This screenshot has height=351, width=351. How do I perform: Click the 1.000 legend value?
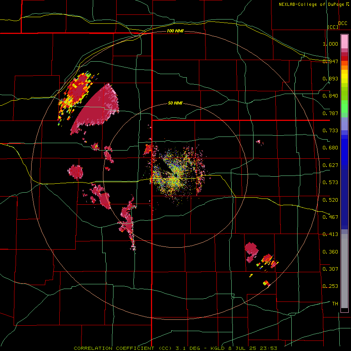(330, 44)
